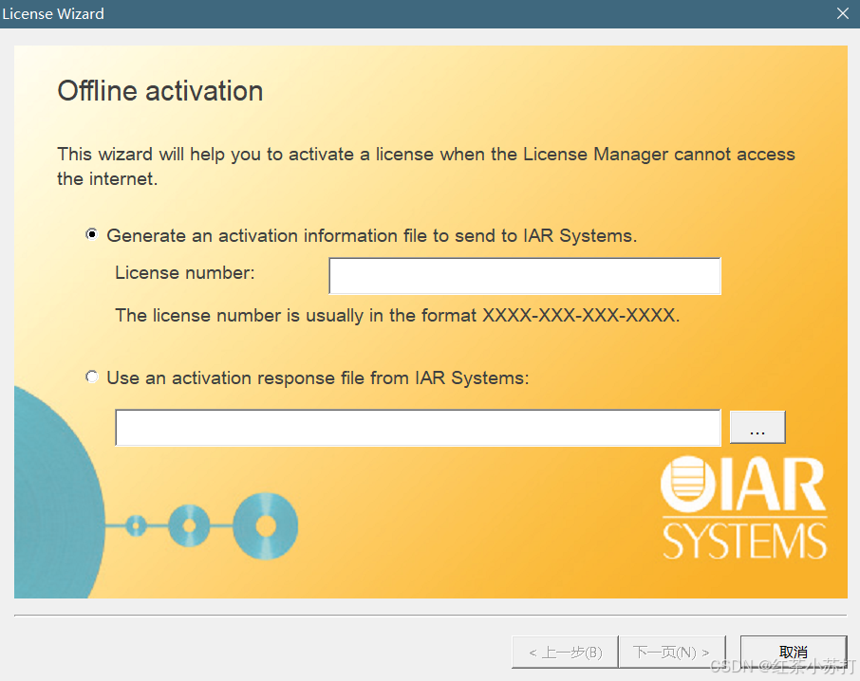Click the 'License number:' label

point(185,272)
